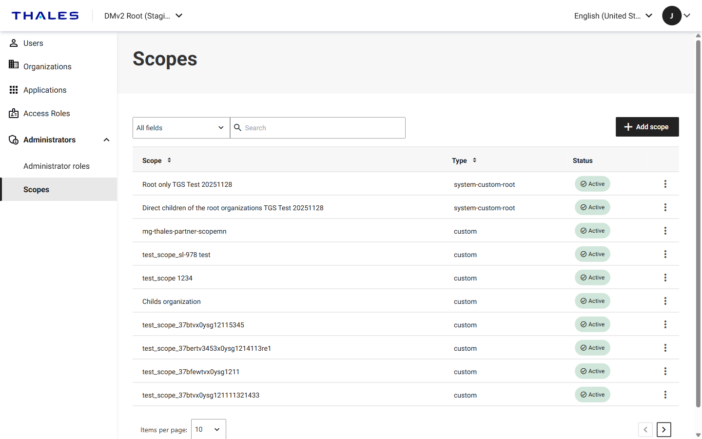Screen dimensions: 702x439
Task: Click 'mg-thales-partner-scopemn' scope name
Action: coord(184,231)
